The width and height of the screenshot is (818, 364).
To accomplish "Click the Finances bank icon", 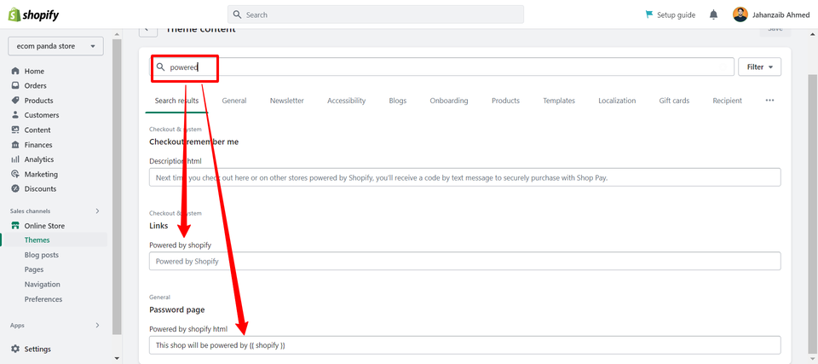I will (x=15, y=145).
